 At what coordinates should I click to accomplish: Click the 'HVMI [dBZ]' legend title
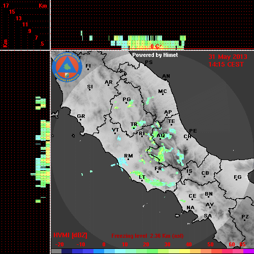point(70,235)
